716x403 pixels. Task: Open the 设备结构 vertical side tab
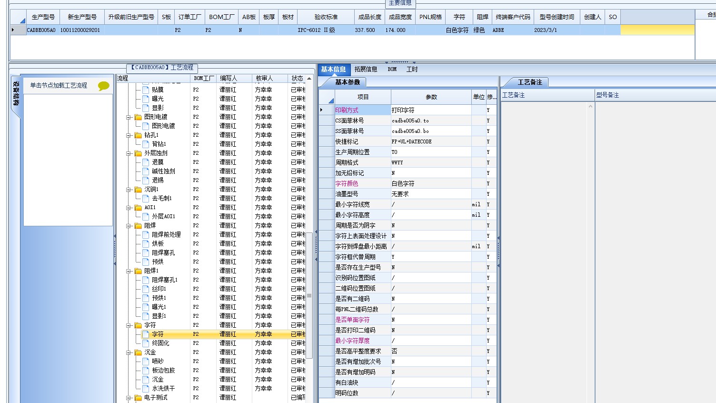click(x=16, y=97)
